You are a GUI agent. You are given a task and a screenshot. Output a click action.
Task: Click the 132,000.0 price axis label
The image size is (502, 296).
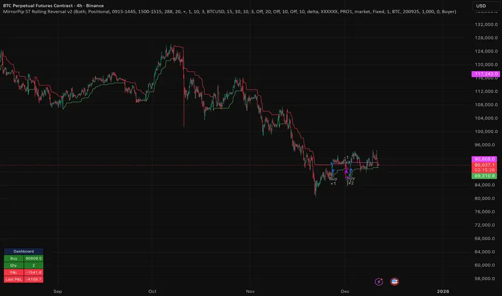[486, 24]
